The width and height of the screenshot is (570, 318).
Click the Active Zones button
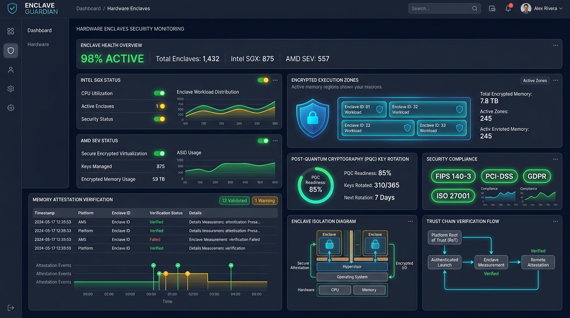(x=535, y=80)
